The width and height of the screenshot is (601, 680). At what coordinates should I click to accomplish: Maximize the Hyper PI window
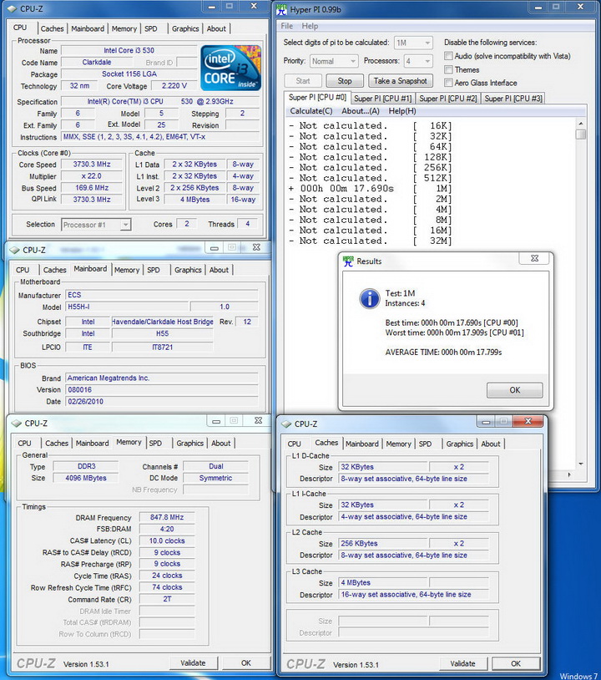coord(556,7)
